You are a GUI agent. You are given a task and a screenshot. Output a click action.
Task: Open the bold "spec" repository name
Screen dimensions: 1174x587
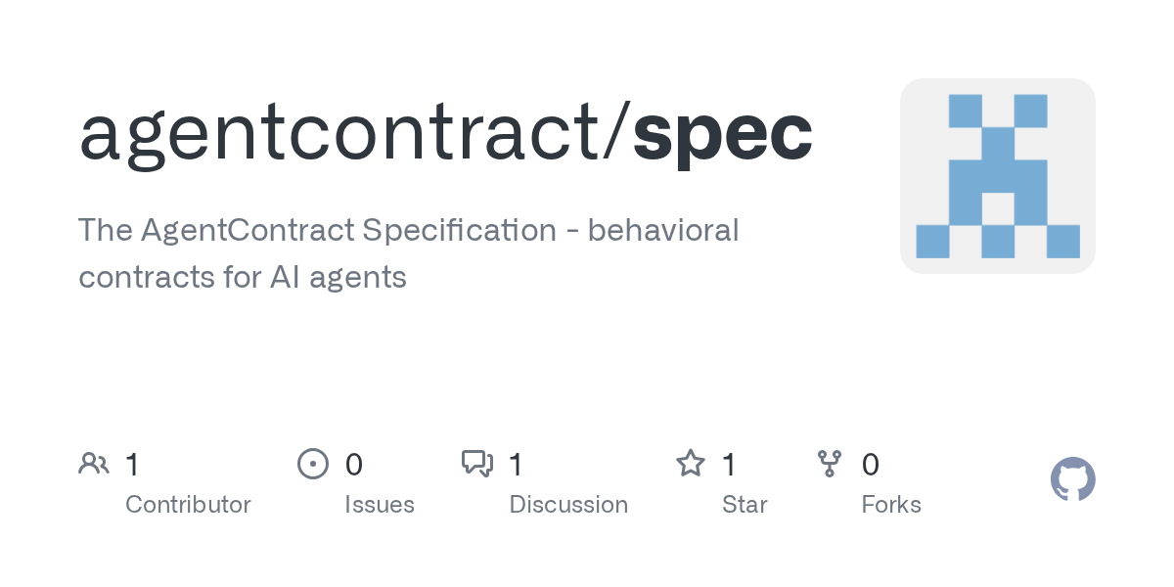[722, 133]
